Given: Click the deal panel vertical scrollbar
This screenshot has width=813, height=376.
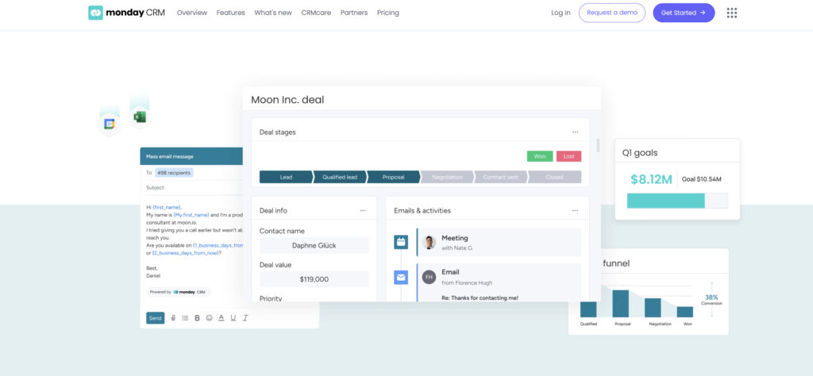Looking at the screenshot, I should point(597,145).
